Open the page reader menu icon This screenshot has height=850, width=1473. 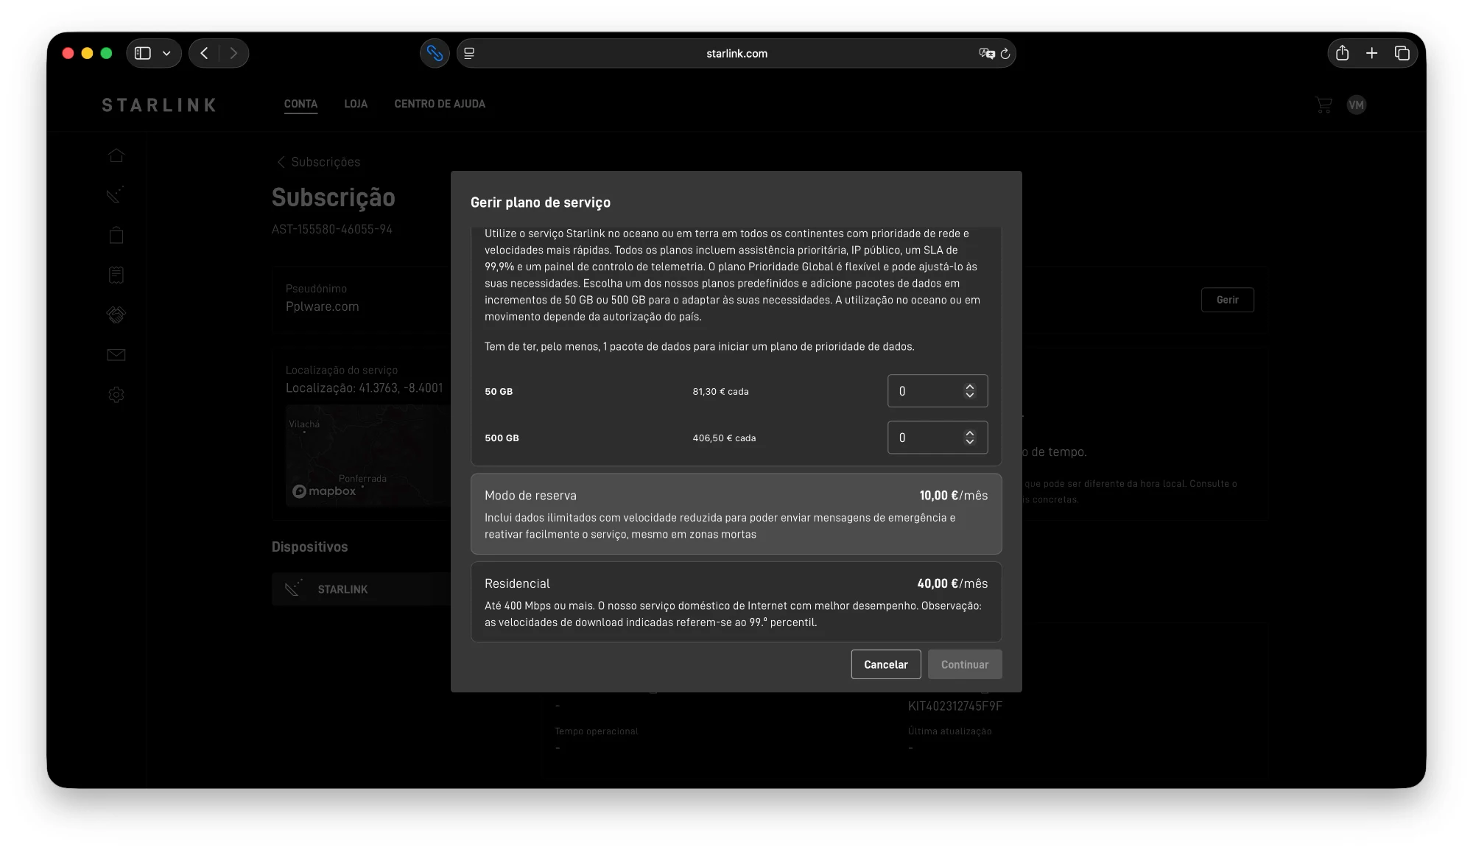coord(469,53)
